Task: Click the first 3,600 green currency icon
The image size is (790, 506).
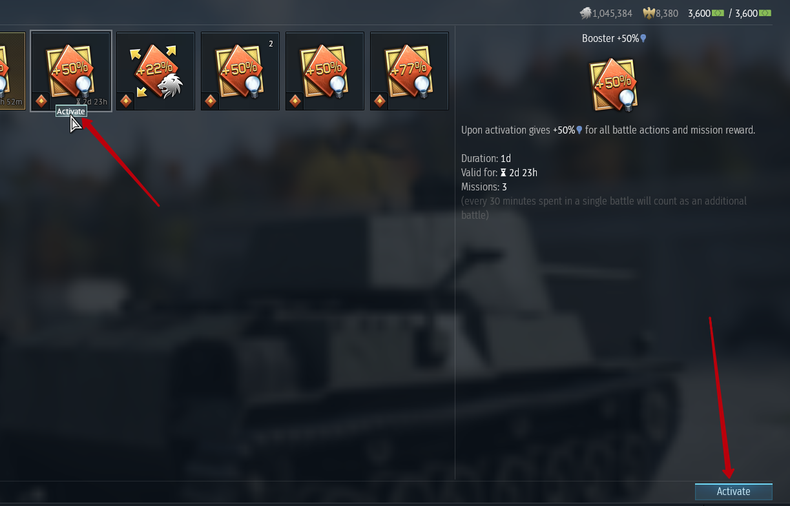Action: [718, 13]
